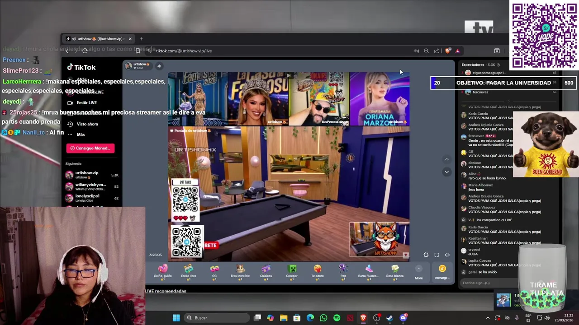Click the chat message input field
The width and height of the screenshot is (579, 325).
(489, 283)
